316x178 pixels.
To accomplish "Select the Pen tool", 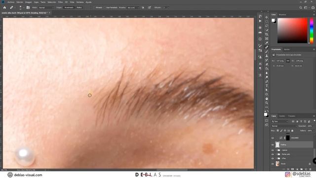I will (267, 82).
